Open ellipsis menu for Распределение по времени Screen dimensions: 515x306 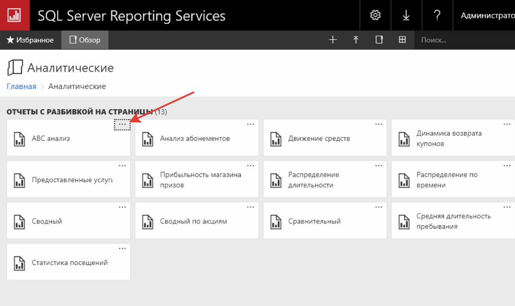coord(507,166)
